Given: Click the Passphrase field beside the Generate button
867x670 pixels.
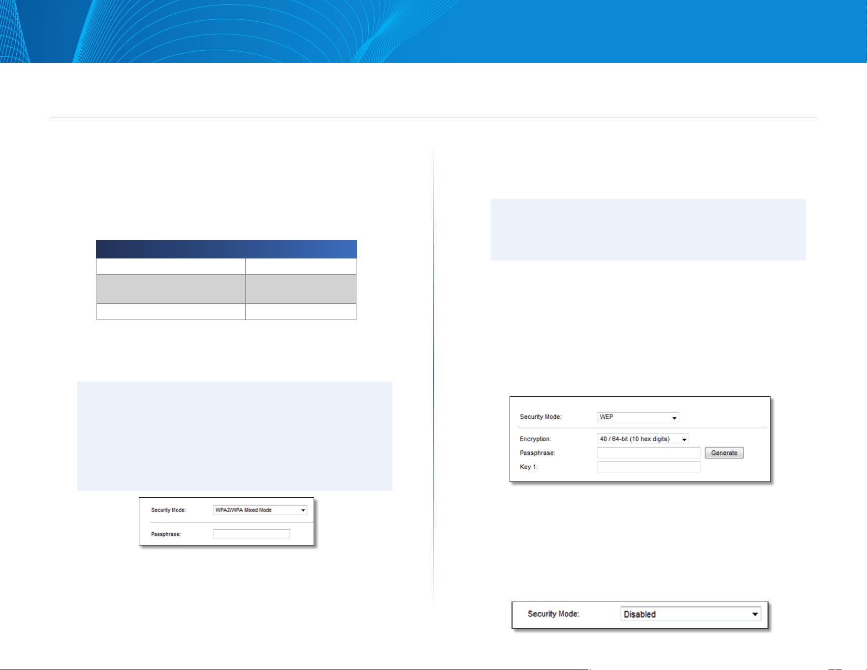Looking at the screenshot, I should tap(648, 453).
